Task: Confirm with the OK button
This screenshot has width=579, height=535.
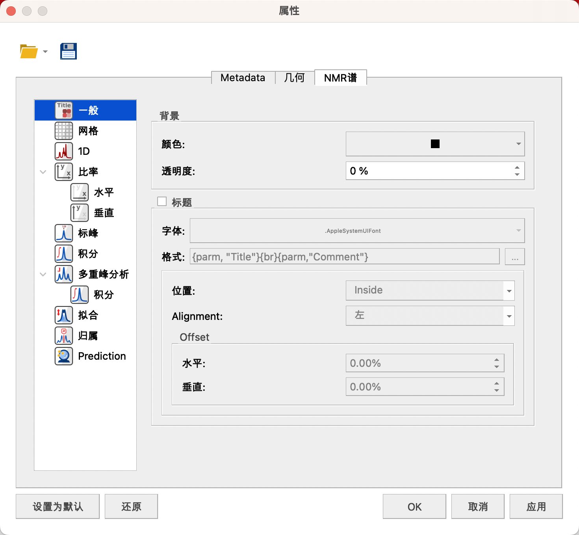Action: pyautogui.click(x=414, y=507)
